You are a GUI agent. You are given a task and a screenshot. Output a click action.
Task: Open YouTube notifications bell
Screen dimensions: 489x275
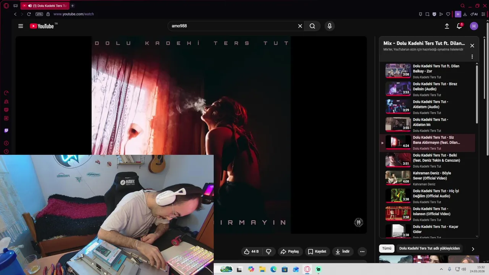tap(459, 26)
